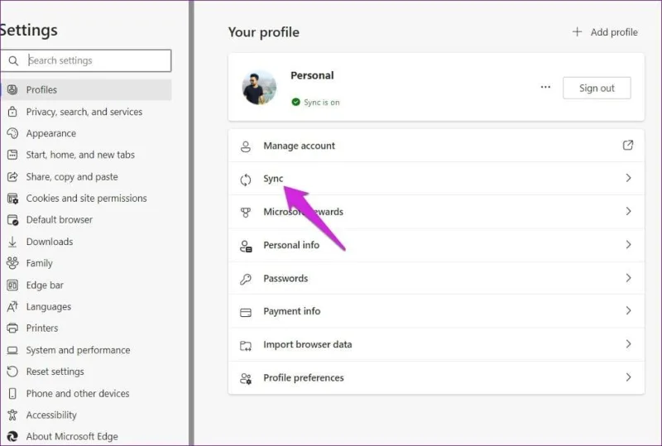Click the 'Sync is on' status text
Screen dimensions: 662x446
tap(322, 103)
